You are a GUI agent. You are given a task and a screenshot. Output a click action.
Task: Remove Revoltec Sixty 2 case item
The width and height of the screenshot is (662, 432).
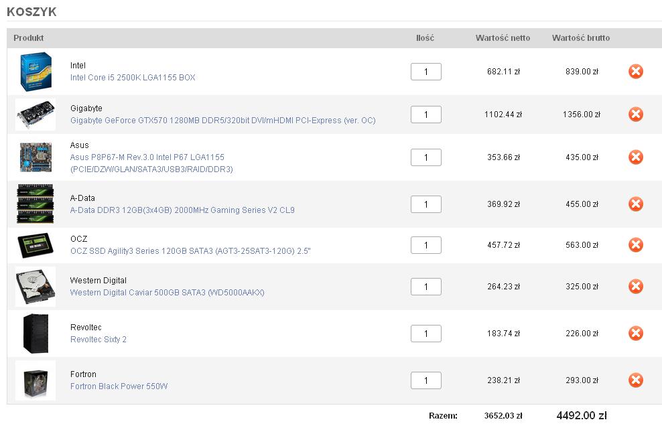coord(635,334)
